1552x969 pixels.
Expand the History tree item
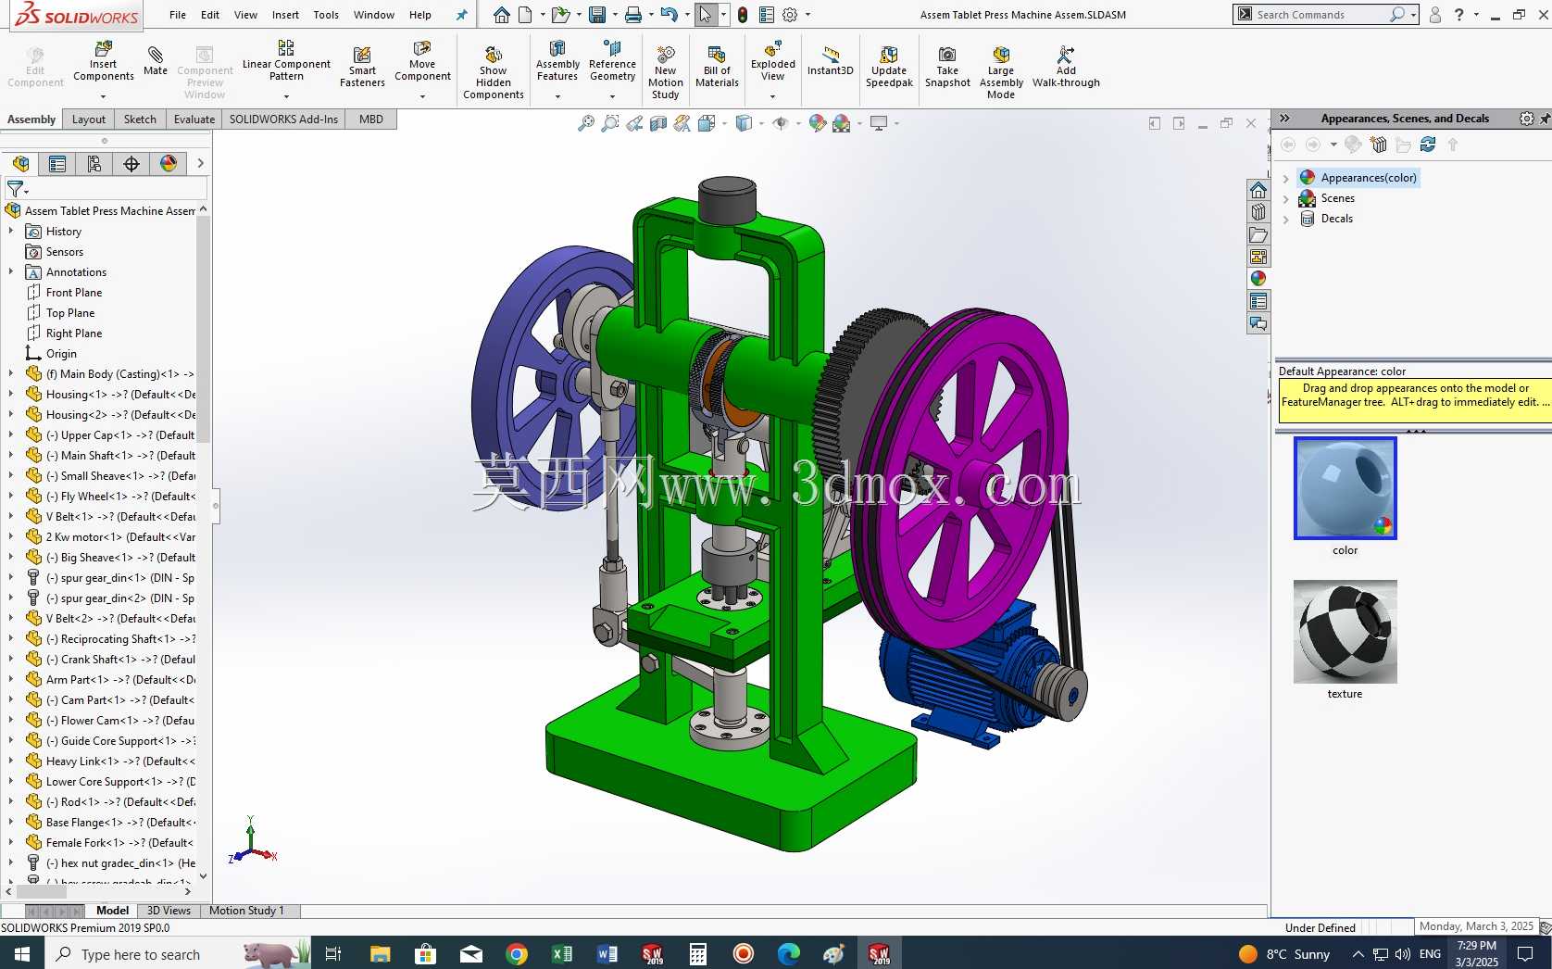coord(11,232)
